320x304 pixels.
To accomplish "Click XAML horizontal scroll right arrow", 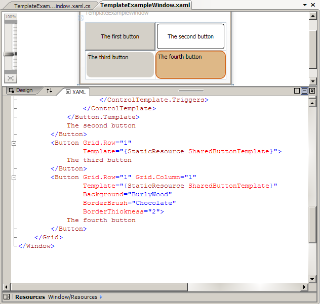I will 304,287.
